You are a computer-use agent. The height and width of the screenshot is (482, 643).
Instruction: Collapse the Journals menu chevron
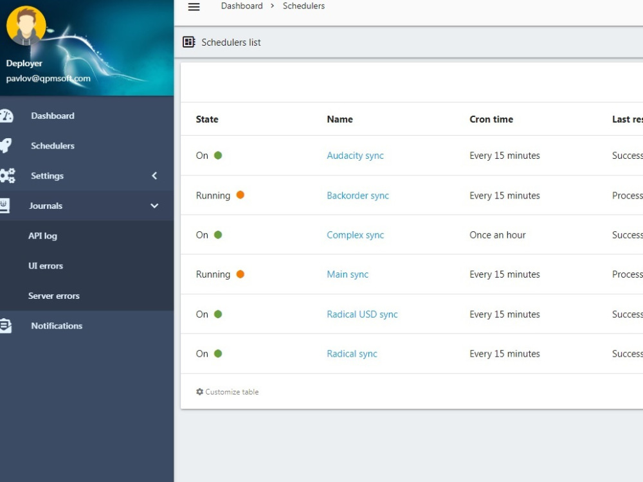[x=154, y=206]
